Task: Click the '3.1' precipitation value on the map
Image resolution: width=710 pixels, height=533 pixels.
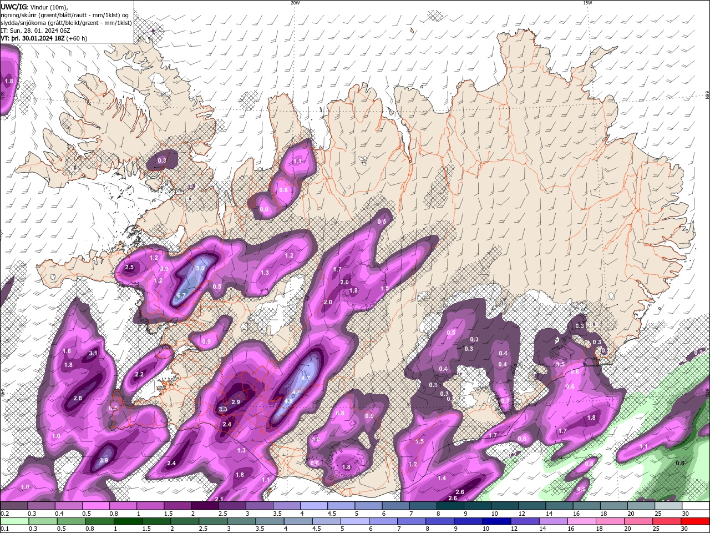Action: coord(93,353)
